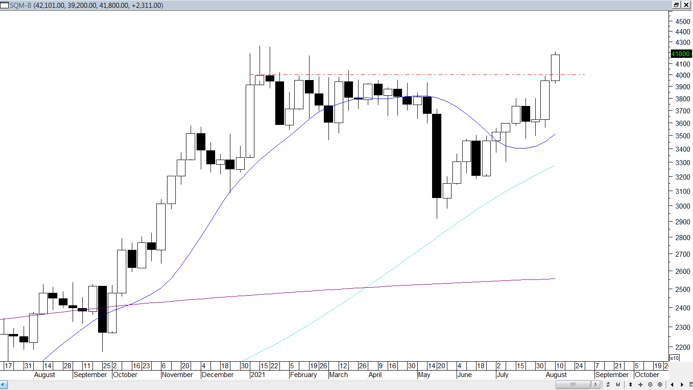Click the scrollbar's left arrow button

pyautogui.click(x=4, y=384)
